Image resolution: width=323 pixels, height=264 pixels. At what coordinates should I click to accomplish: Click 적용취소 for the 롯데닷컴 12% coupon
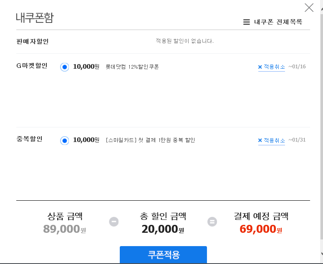[275, 67]
